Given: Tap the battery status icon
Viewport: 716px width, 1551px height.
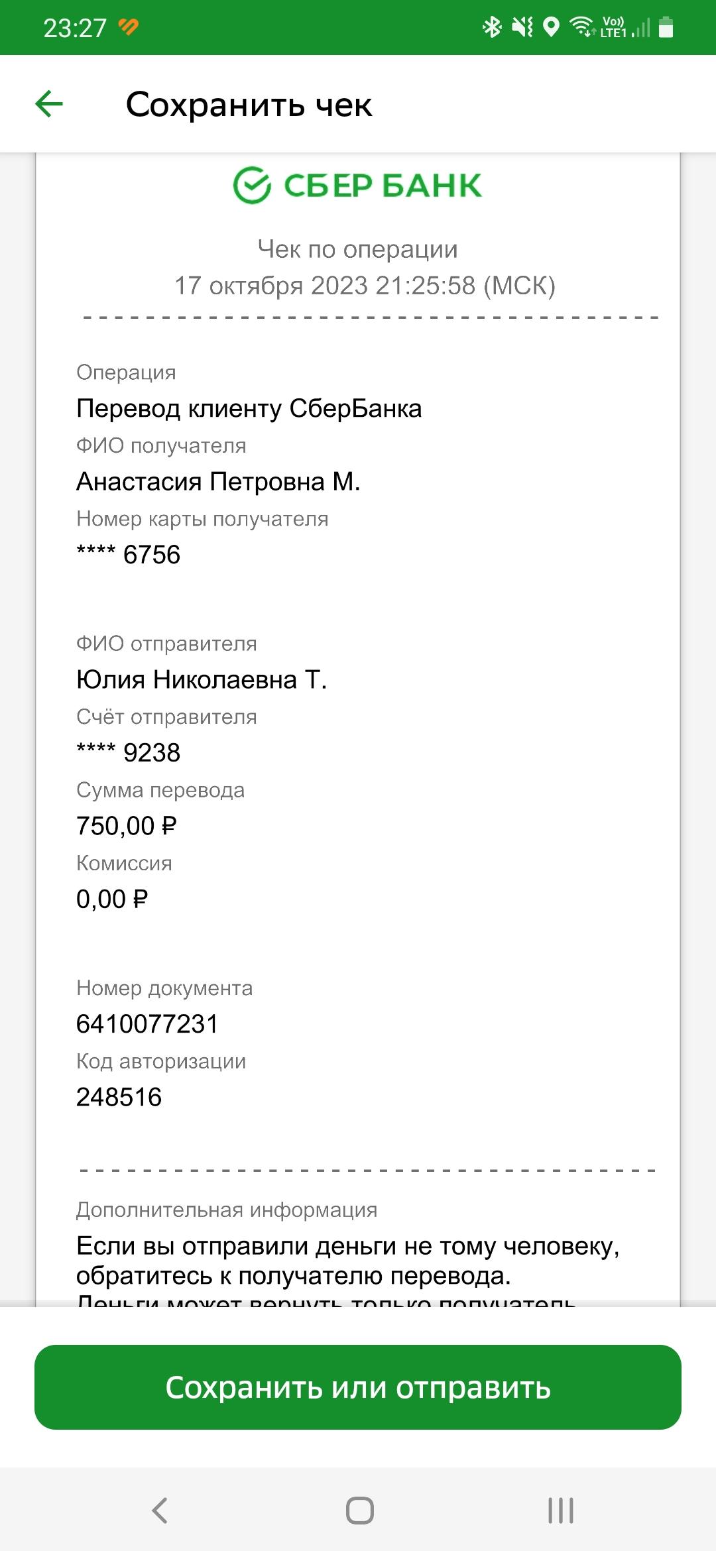Looking at the screenshot, I should [666, 27].
